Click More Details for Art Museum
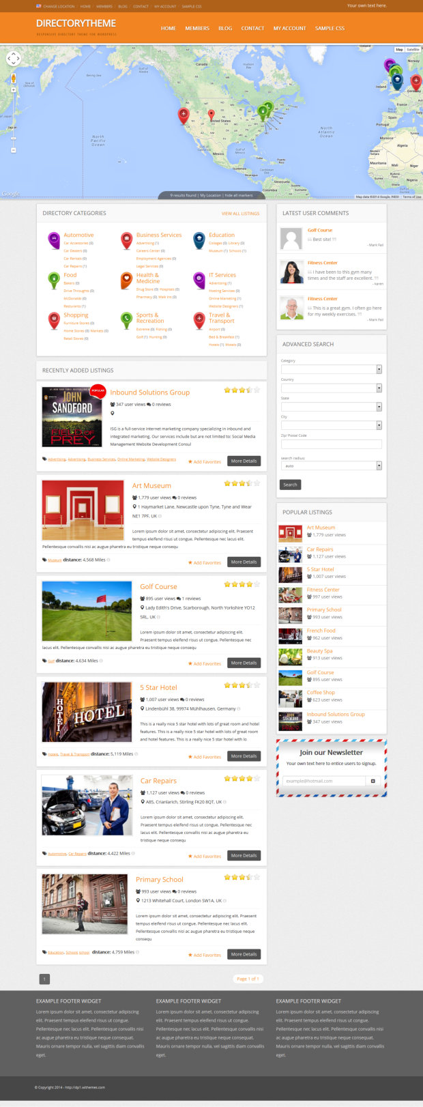The width and height of the screenshot is (423, 1107). 244,562
